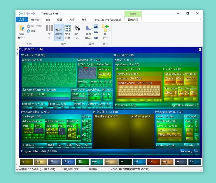The image size is (216, 183).
Task: Click 刷新 refresh button
Action: 32,31
